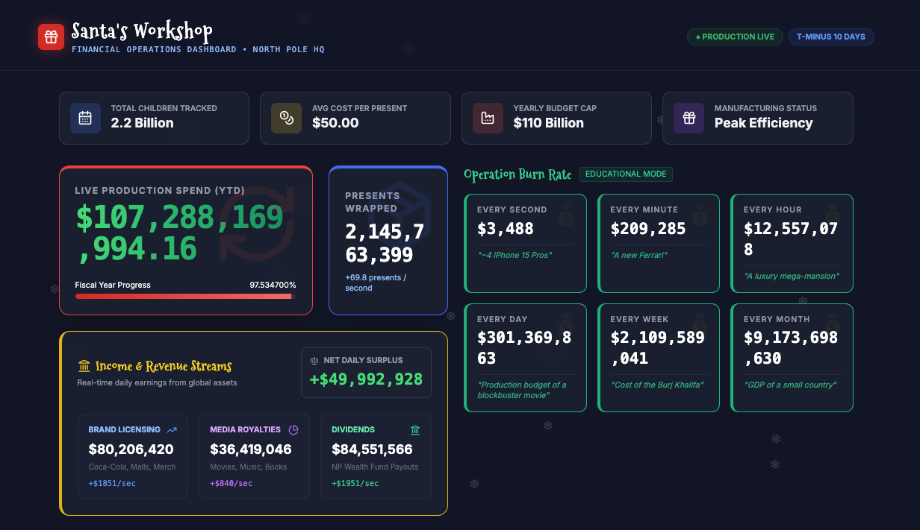Click the T-Minus 10 Days countdown badge
Image resolution: width=920 pixels, height=530 pixels.
coord(831,37)
